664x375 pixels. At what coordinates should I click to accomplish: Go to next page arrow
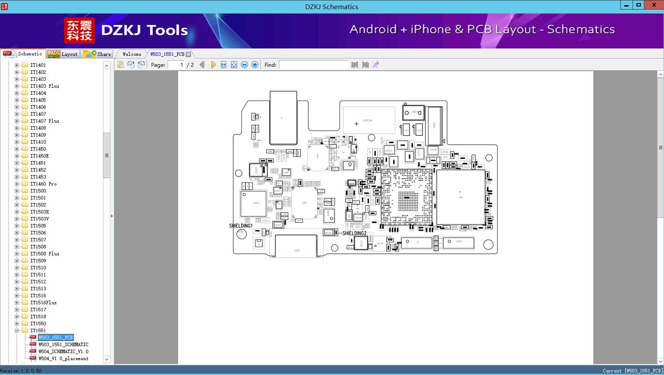[213, 65]
